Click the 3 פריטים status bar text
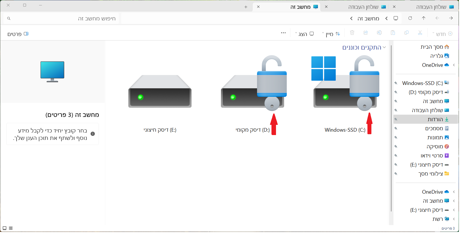The image size is (460, 233). (448, 228)
